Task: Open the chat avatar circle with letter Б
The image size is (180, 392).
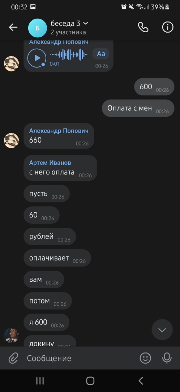Action: tap(38, 28)
